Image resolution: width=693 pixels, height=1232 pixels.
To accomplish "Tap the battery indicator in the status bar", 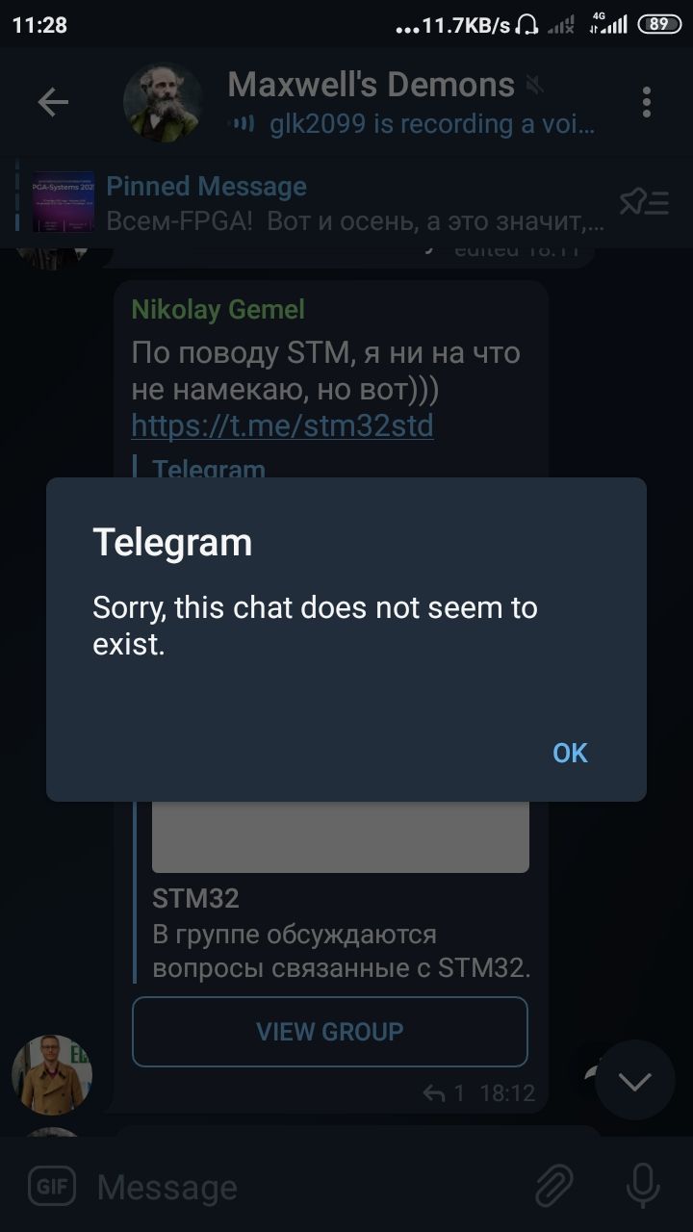I will 659,26.
